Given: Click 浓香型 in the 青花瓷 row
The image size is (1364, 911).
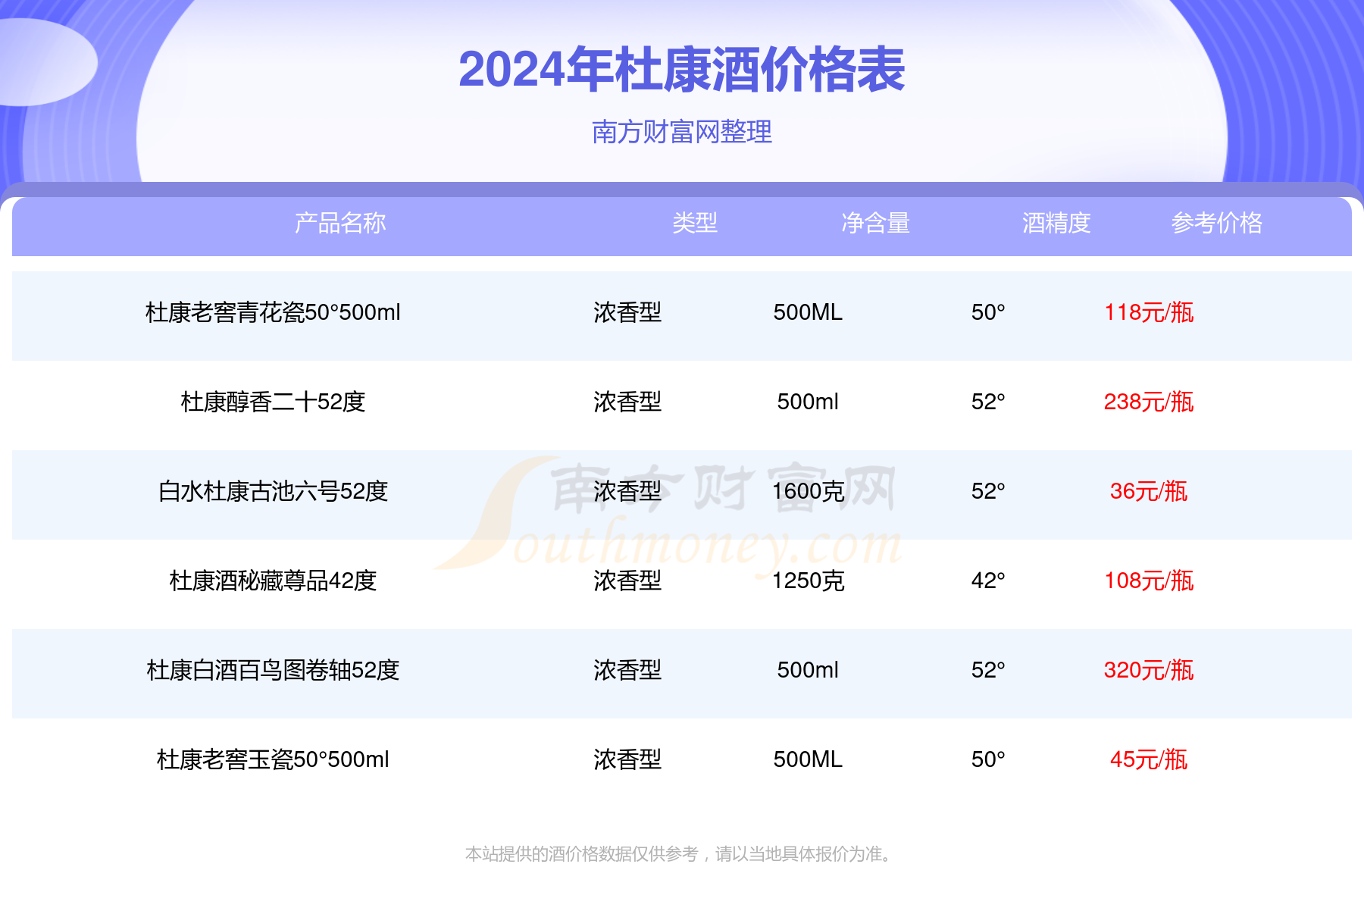Looking at the screenshot, I should pos(627,312).
